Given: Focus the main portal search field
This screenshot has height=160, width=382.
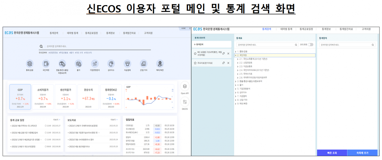Looking at the screenshot, I should [x=95, y=46].
